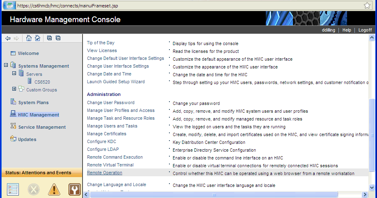Select Service Management in navigation
377x198 pixels.
[42, 127]
